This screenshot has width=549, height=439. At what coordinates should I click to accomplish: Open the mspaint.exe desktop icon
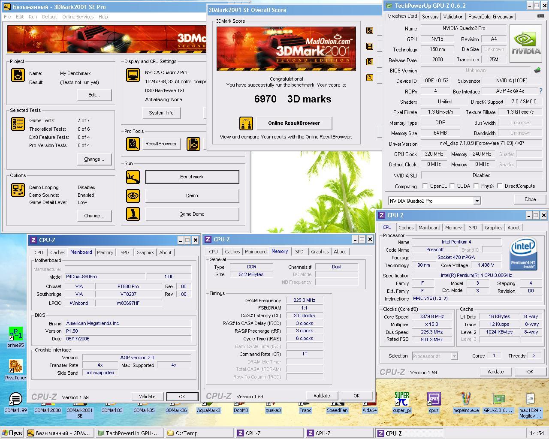point(466,402)
